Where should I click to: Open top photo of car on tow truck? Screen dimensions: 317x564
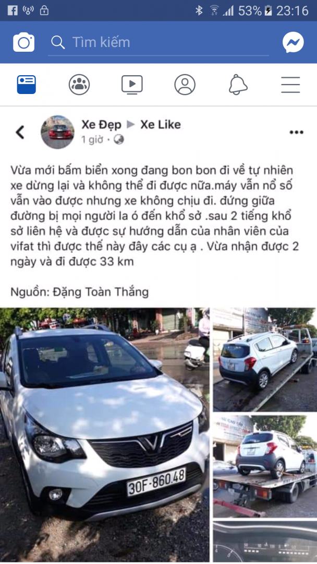[265, 360]
